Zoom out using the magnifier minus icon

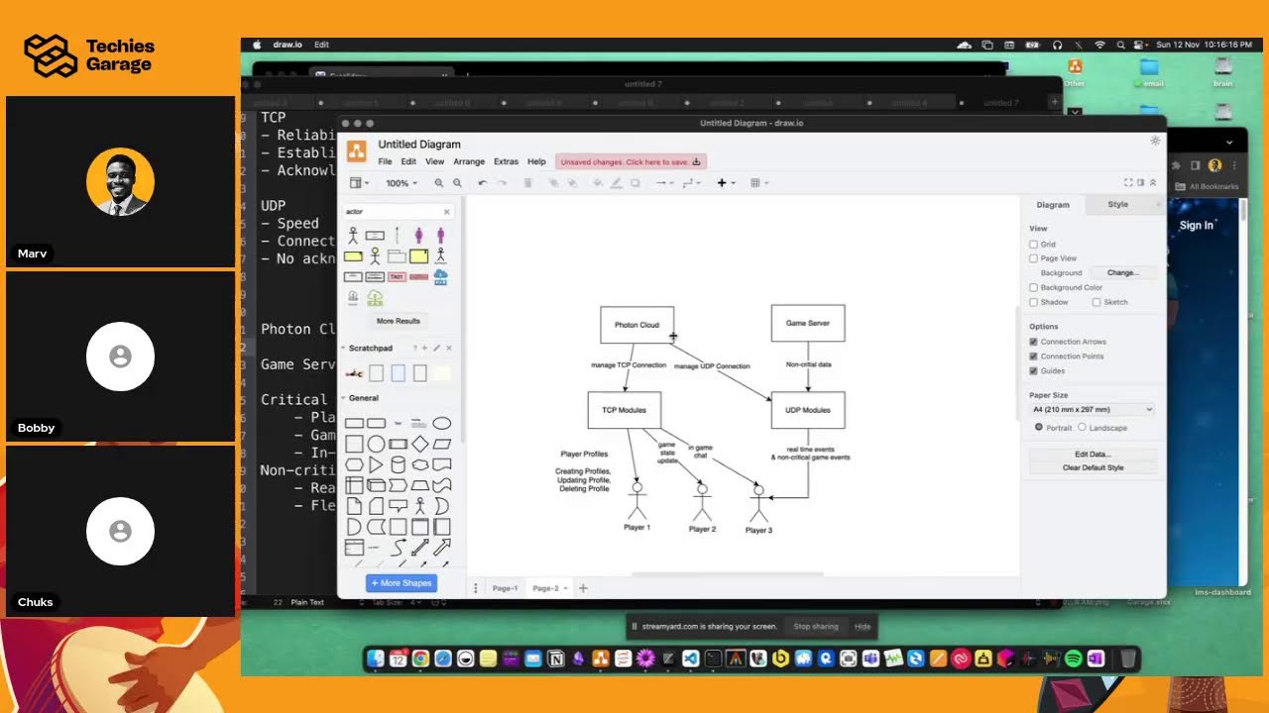[457, 183]
